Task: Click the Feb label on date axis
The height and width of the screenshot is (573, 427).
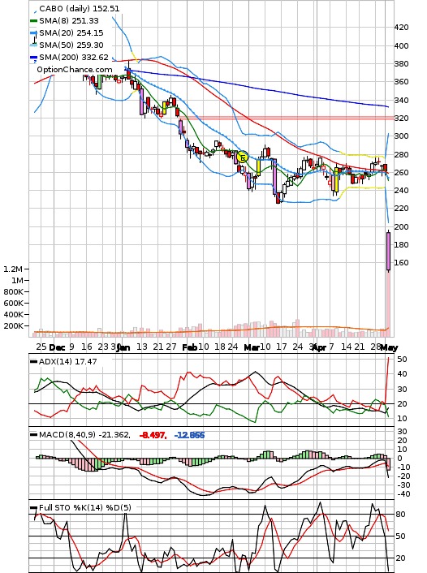Action: [x=189, y=347]
